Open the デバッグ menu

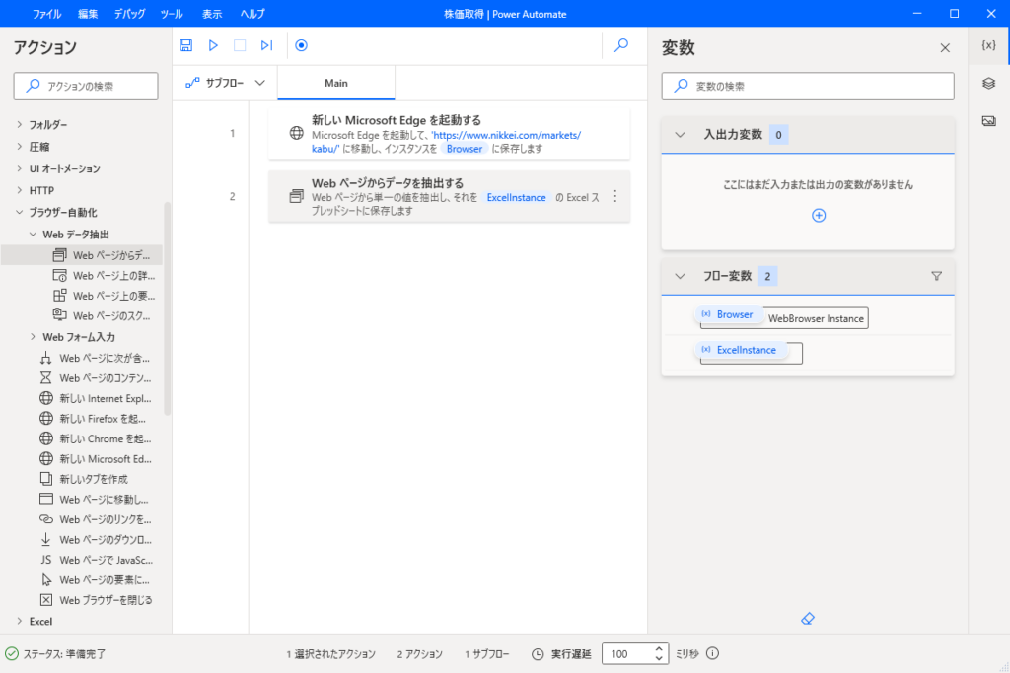(129, 14)
